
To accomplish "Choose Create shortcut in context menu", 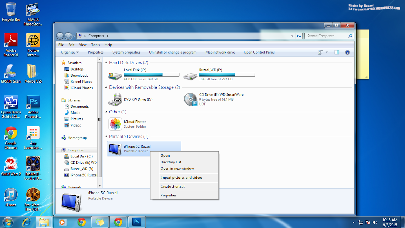I will point(185,186).
